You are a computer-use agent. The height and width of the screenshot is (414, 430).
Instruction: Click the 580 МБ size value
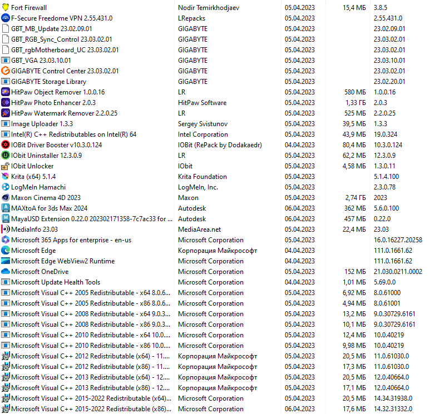click(355, 92)
